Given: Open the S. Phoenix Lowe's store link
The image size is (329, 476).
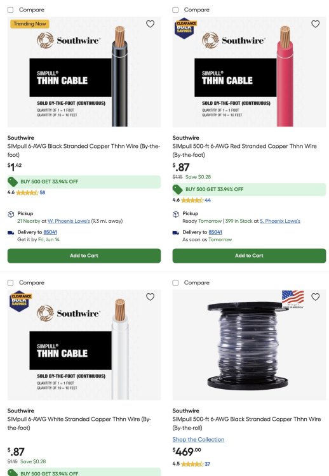Looking at the screenshot, I should pyautogui.click(x=280, y=221).
